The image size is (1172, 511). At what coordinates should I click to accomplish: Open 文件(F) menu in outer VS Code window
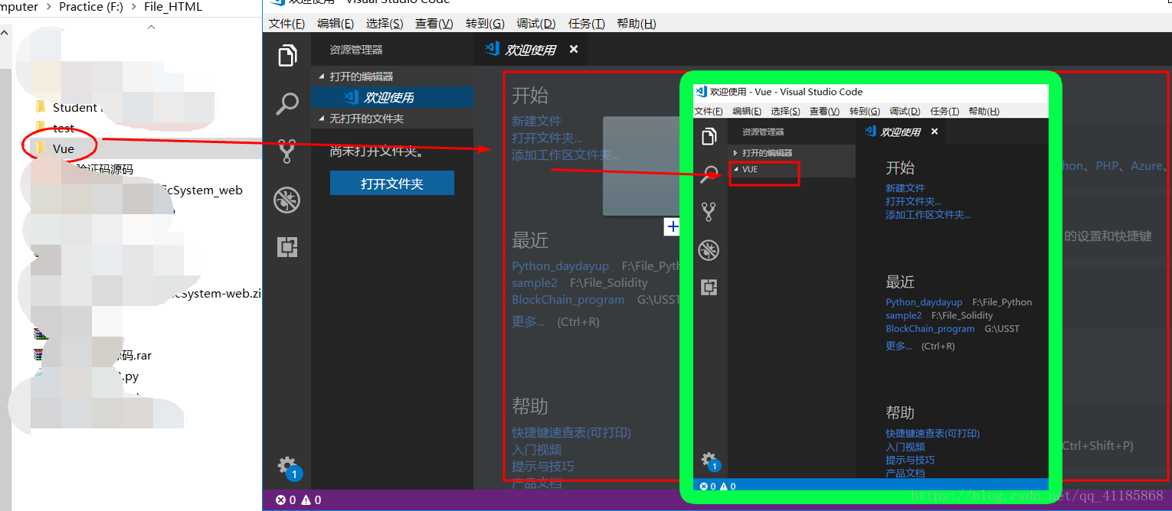coord(286,24)
